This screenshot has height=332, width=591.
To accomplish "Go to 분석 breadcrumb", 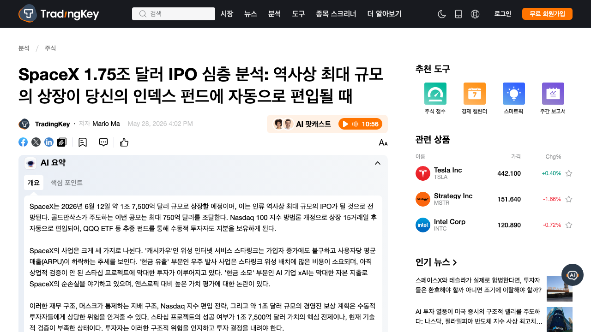I will pyautogui.click(x=24, y=48).
